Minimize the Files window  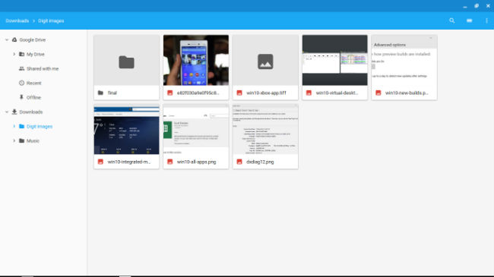click(465, 6)
